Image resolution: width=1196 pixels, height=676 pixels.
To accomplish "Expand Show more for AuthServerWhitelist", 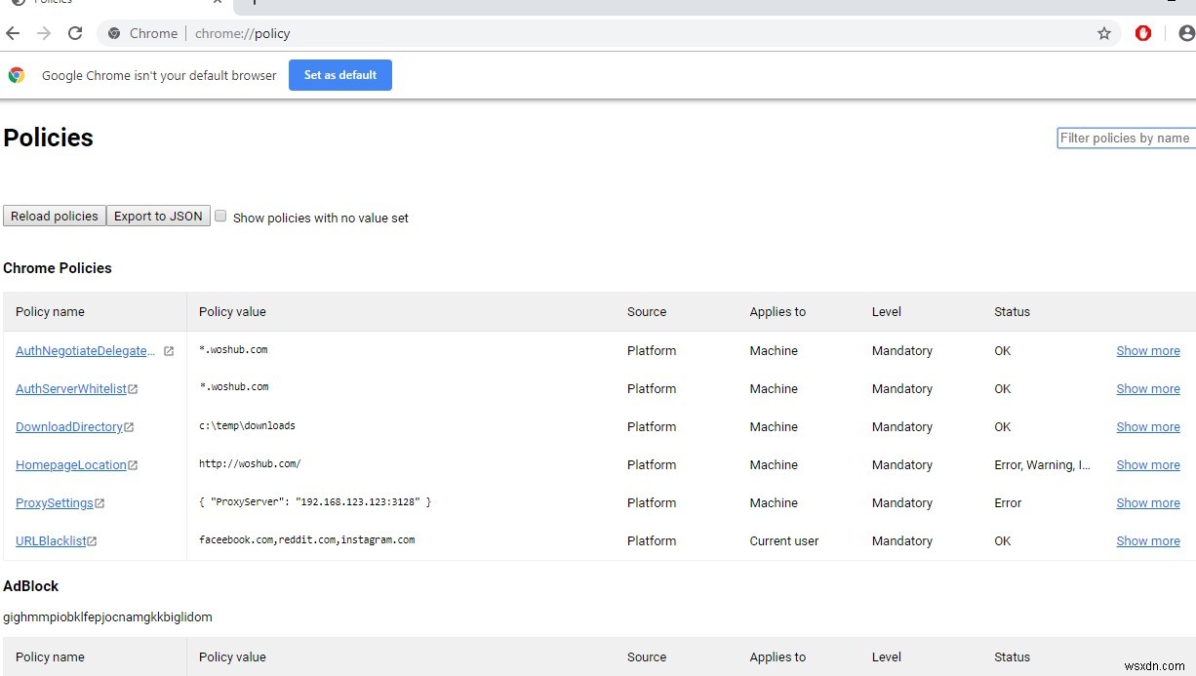I will 1148,388.
